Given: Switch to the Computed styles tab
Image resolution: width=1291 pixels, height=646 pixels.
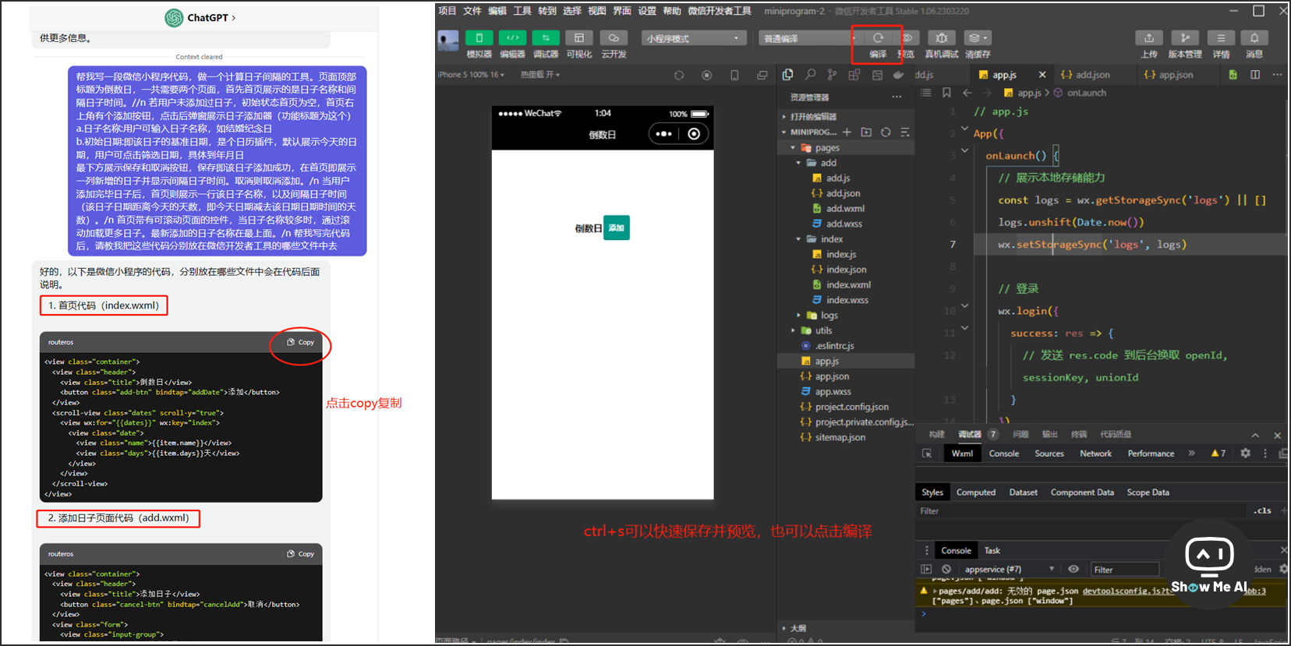Looking at the screenshot, I should [x=976, y=492].
